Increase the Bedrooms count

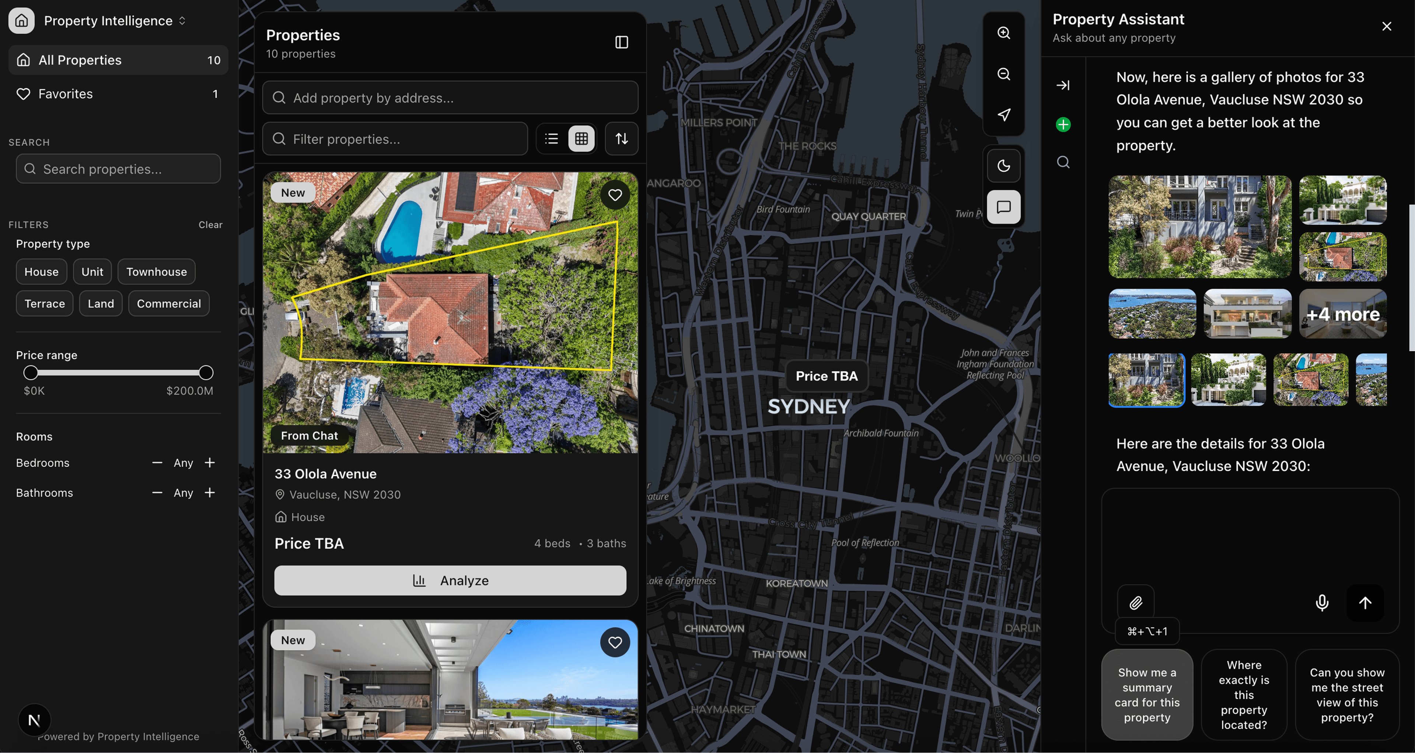tap(210, 463)
